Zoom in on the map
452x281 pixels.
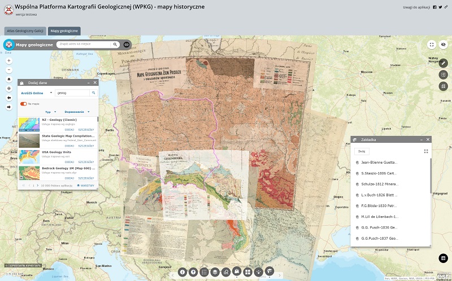click(x=9, y=61)
